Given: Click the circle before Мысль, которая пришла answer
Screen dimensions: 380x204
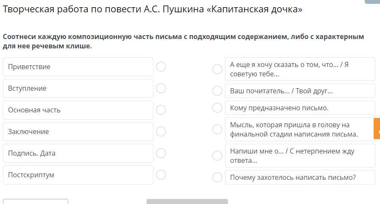Looking at the screenshot, I should coord(217,129).
